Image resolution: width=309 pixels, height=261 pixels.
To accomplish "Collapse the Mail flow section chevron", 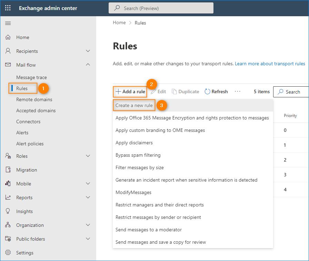I will 88,65.
